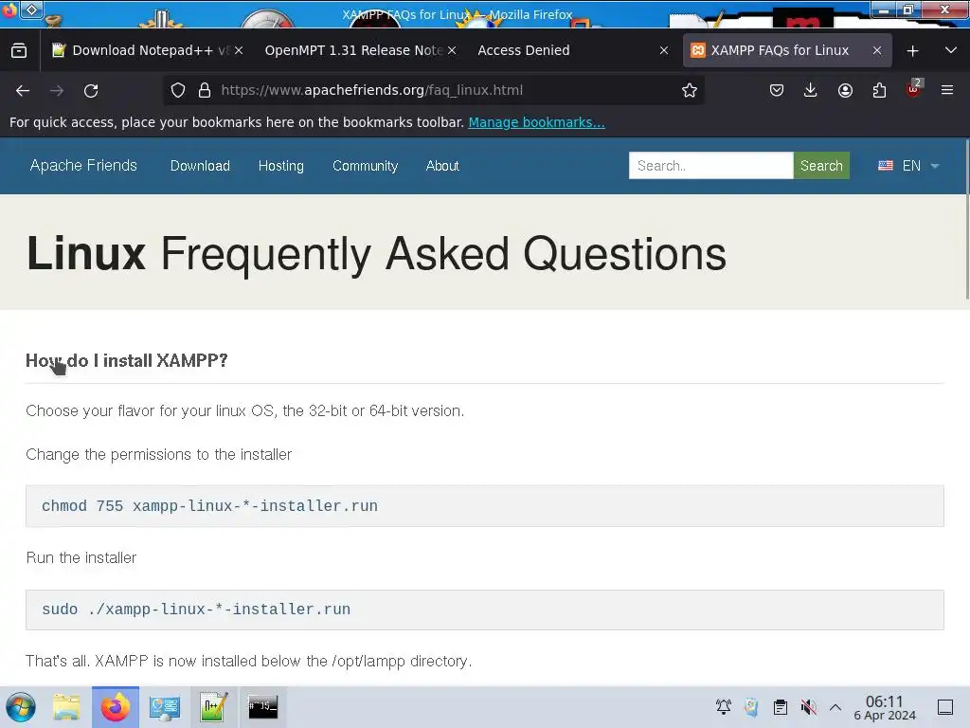Save page to Pocket

coord(777,90)
